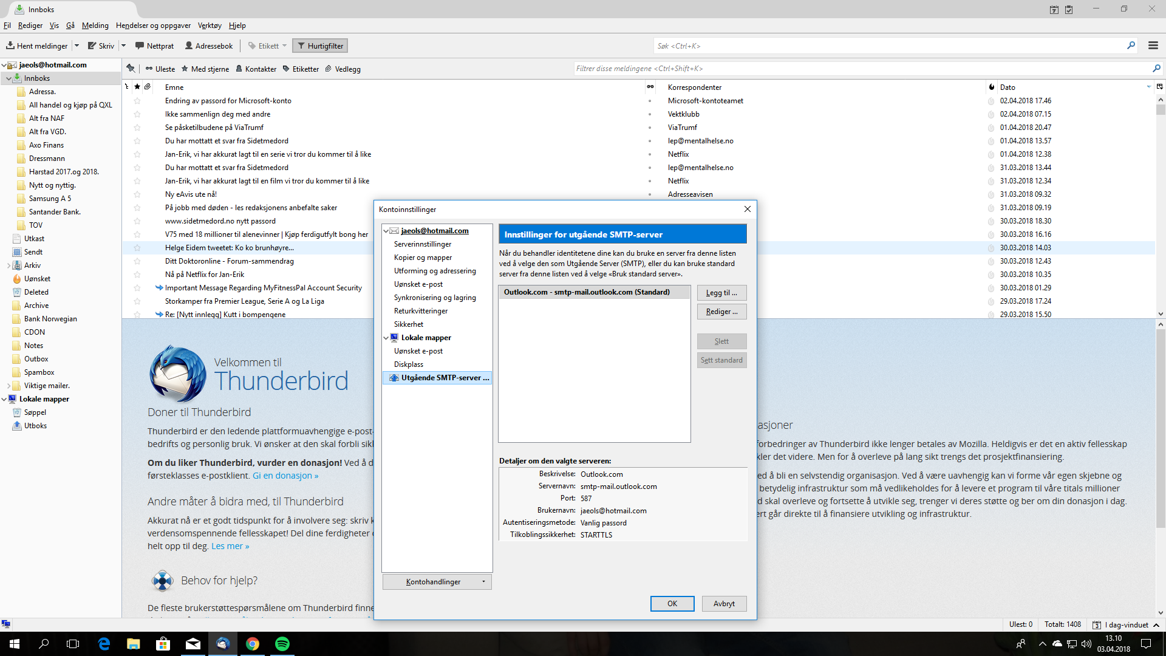Screen dimensions: 1166x656
Task: Open the Kontohandlinger dropdown
Action: coord(437,582)
